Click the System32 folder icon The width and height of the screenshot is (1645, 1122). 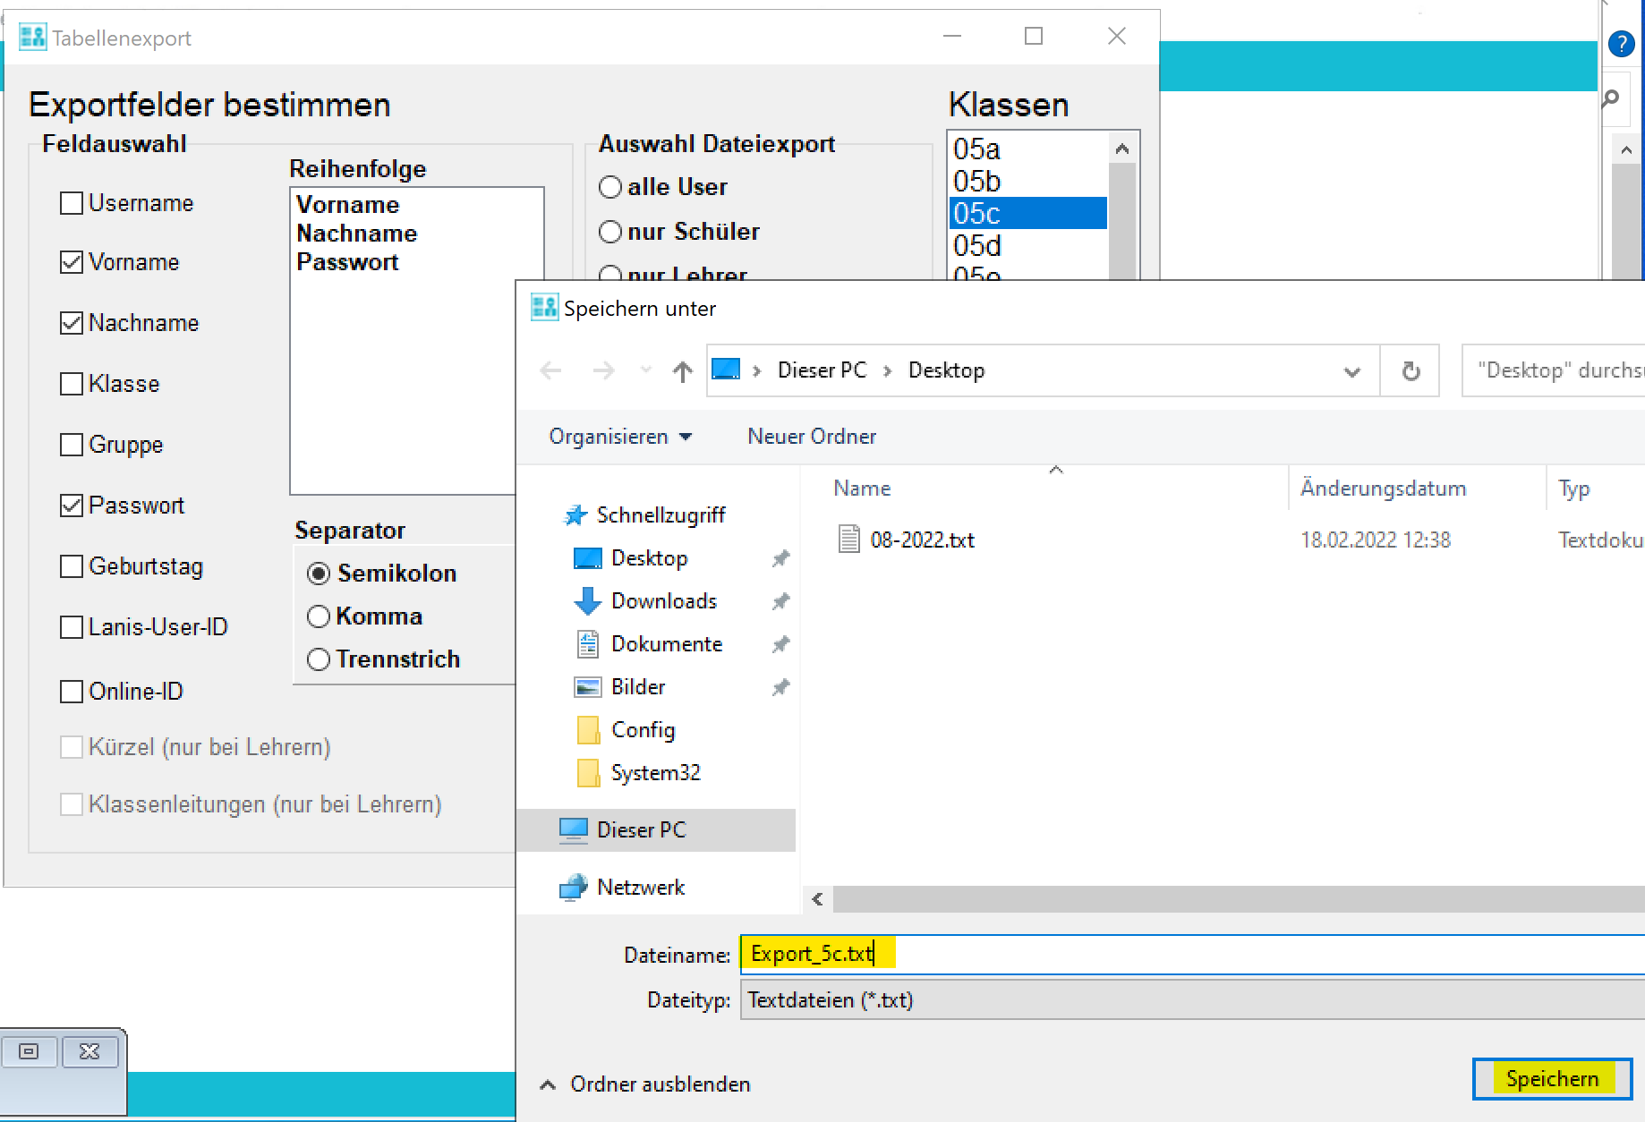pyautogui.click(x=588, y=773)
